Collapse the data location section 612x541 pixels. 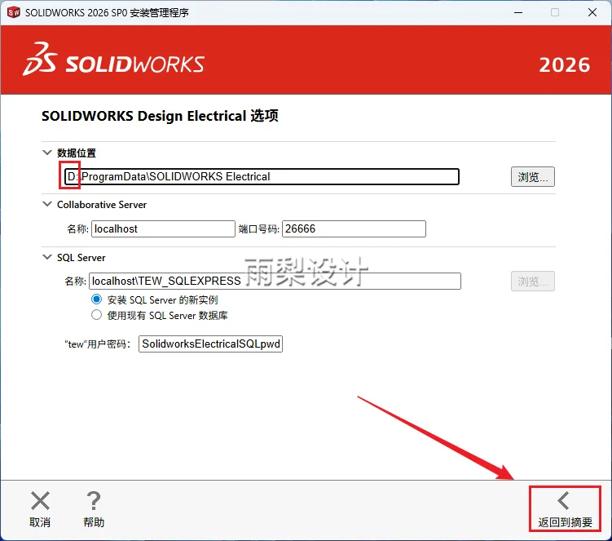click(47, 153)
